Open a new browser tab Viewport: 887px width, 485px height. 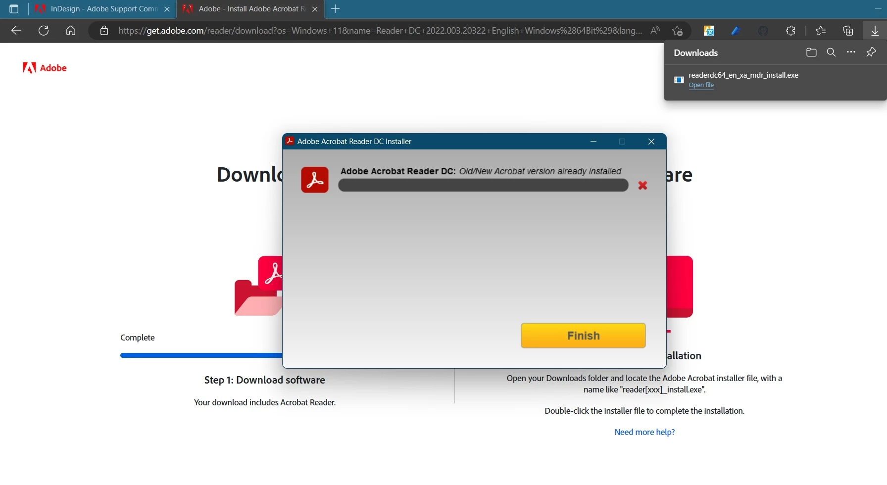[x=335, y=8]
